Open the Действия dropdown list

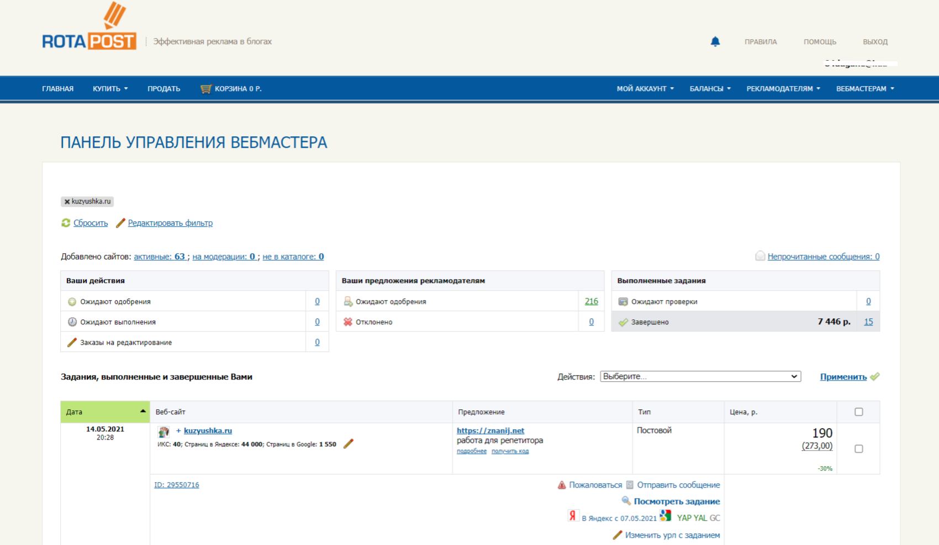click(700, 376)
